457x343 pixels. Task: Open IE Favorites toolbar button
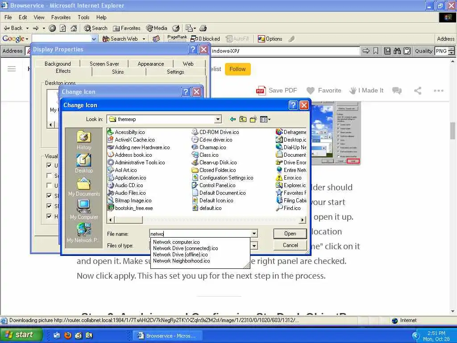click(x=127, y=28)
